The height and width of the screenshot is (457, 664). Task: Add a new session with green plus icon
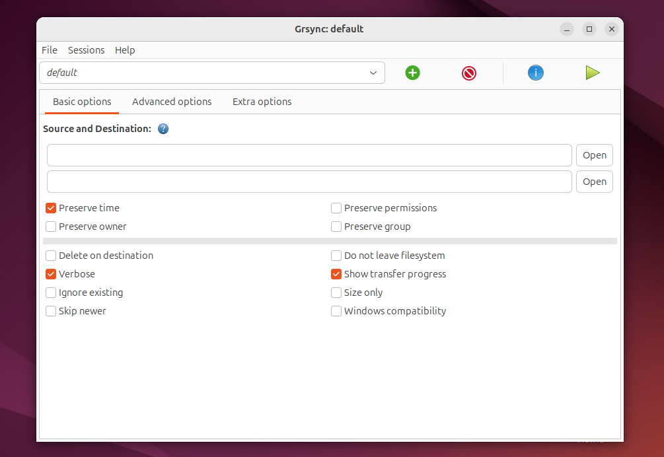pos(412,73)
